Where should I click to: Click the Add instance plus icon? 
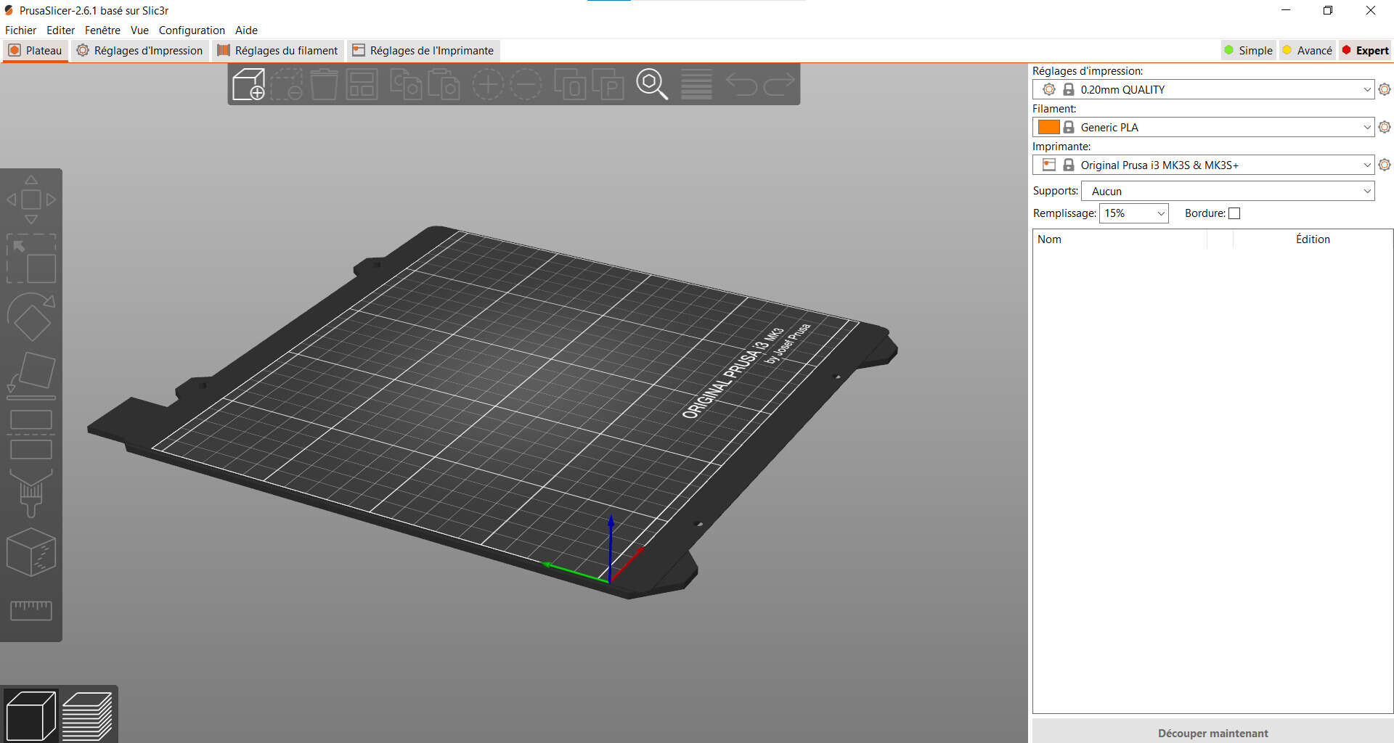(x=488, y=84)
